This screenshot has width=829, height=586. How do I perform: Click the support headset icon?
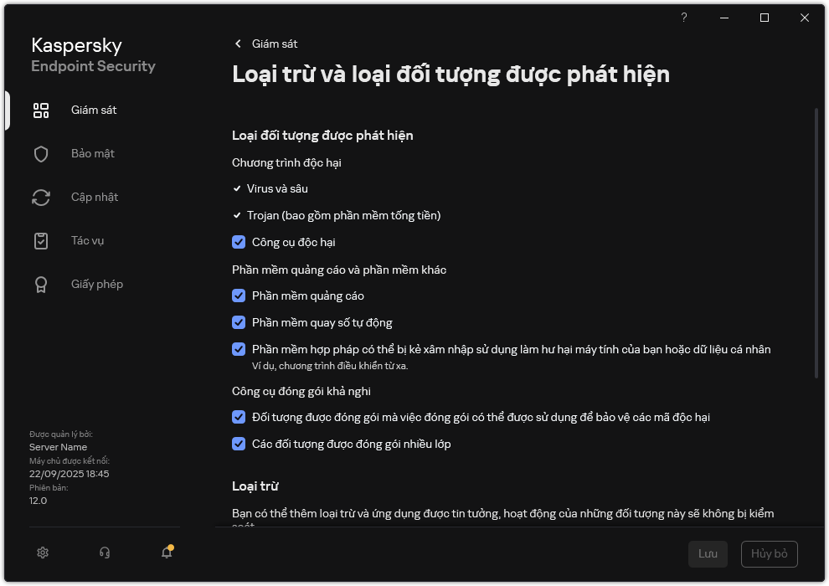coord(104,553)
